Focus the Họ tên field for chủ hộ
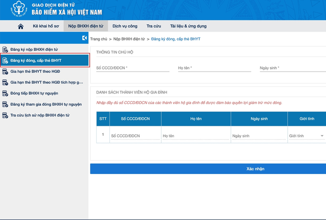Image resolution: width=326 pixels, height=220 pixels. click(x=215, y=68)
